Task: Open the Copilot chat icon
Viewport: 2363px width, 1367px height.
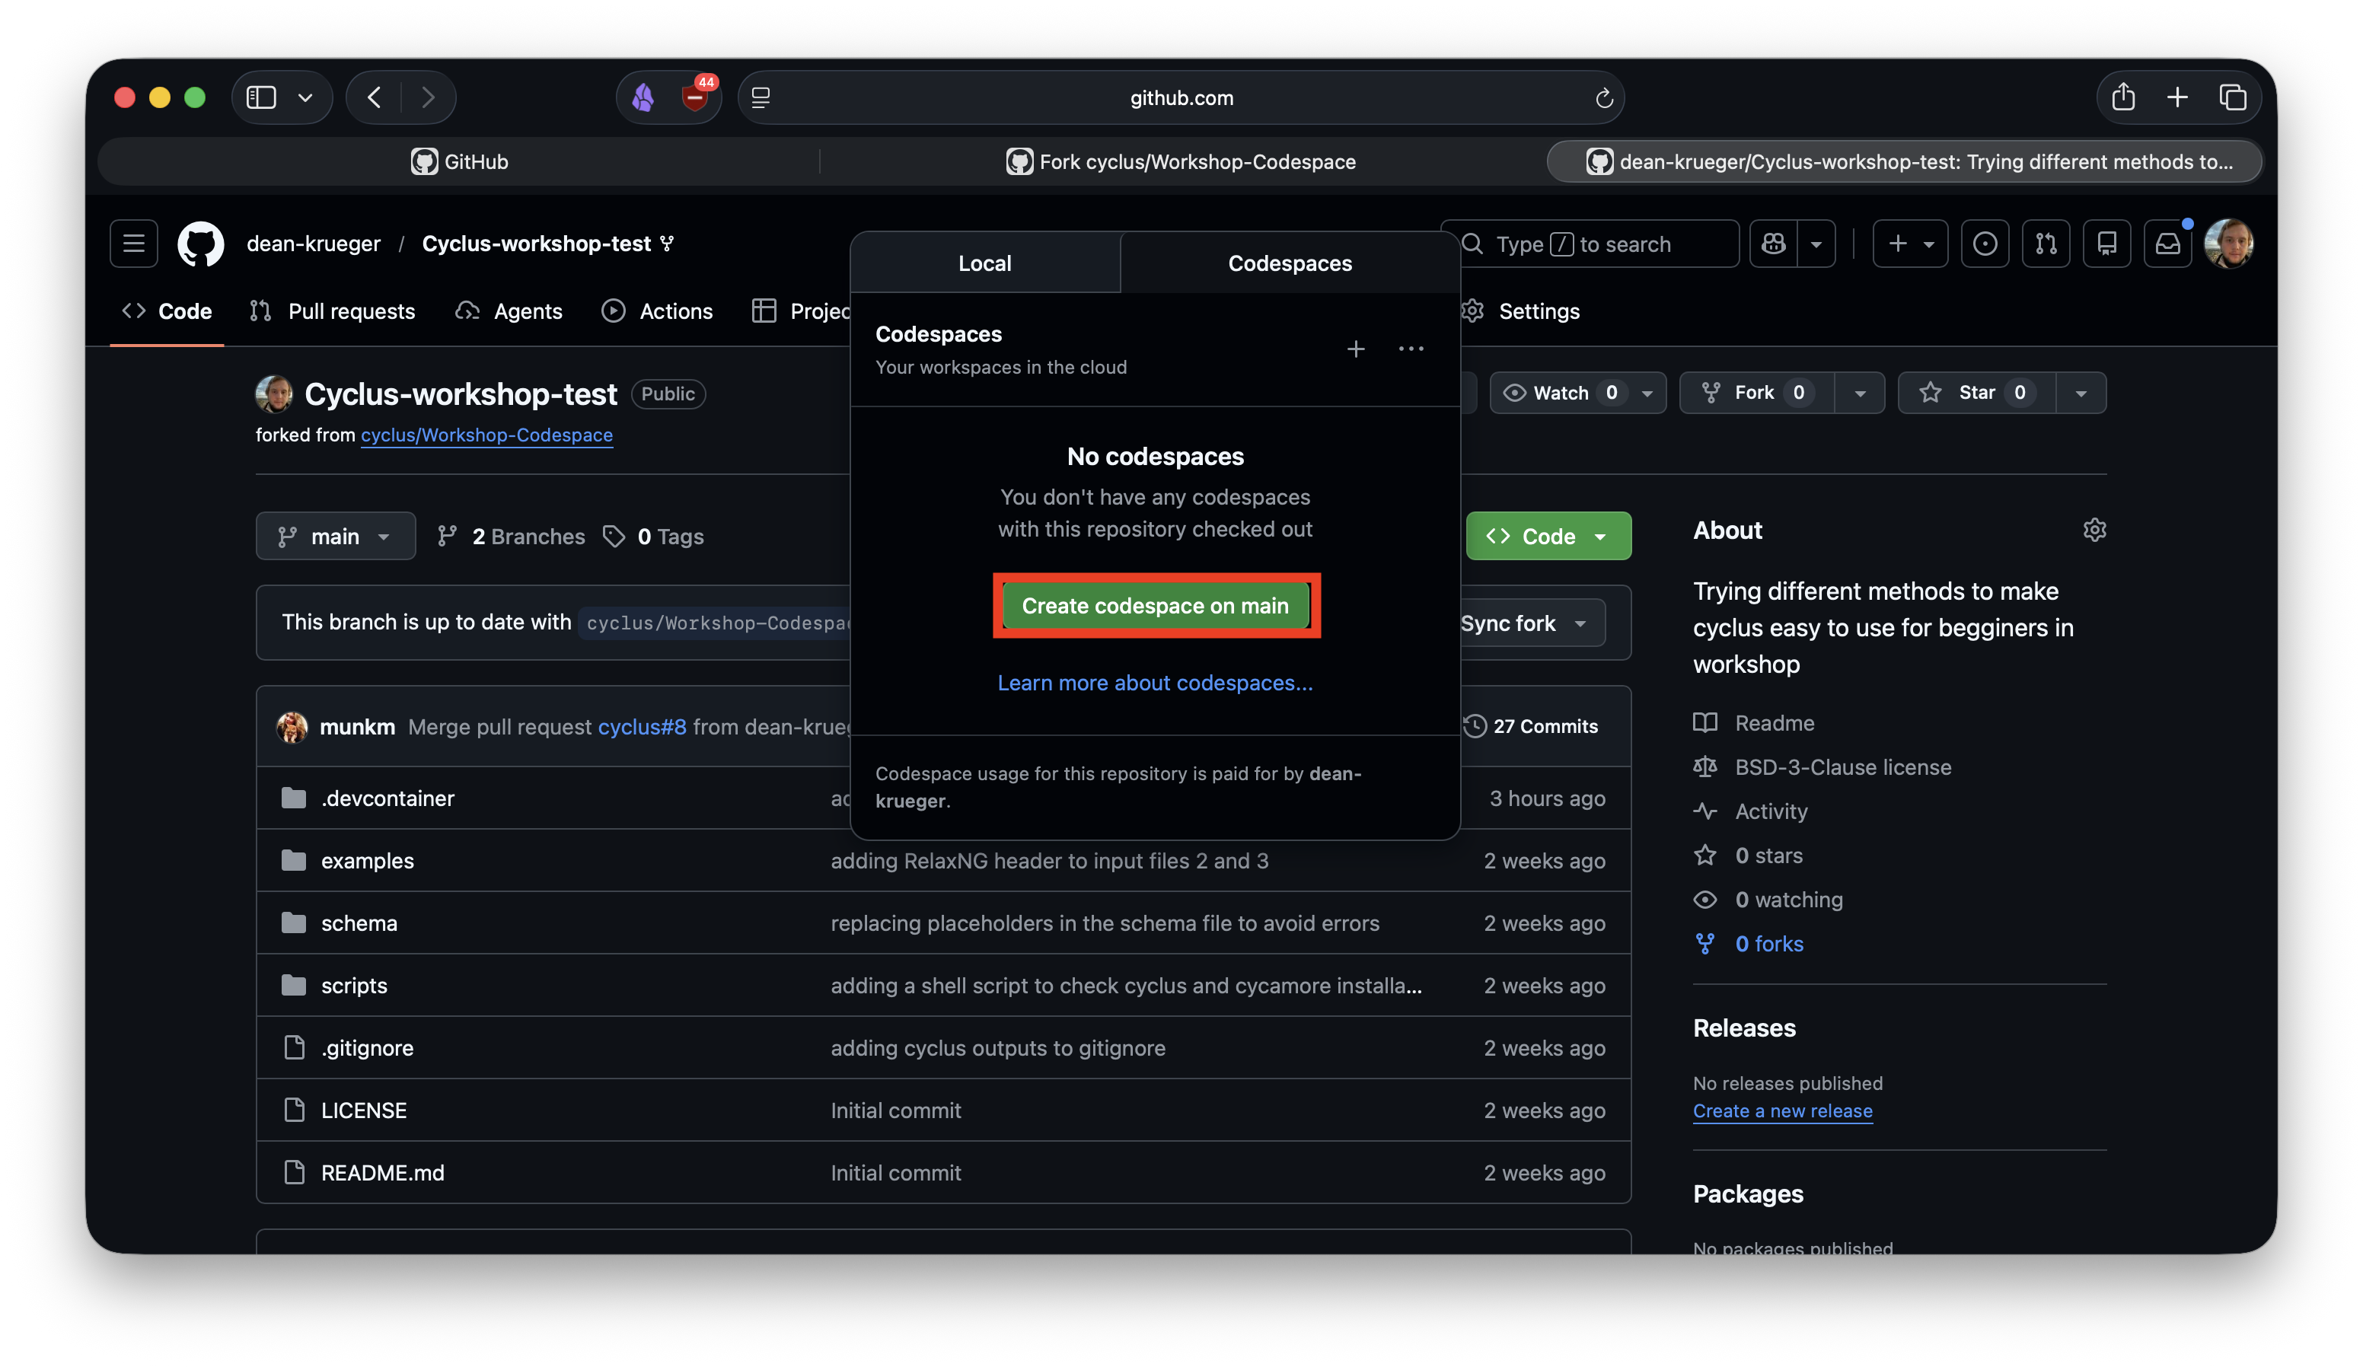Action: [1773, 244]
